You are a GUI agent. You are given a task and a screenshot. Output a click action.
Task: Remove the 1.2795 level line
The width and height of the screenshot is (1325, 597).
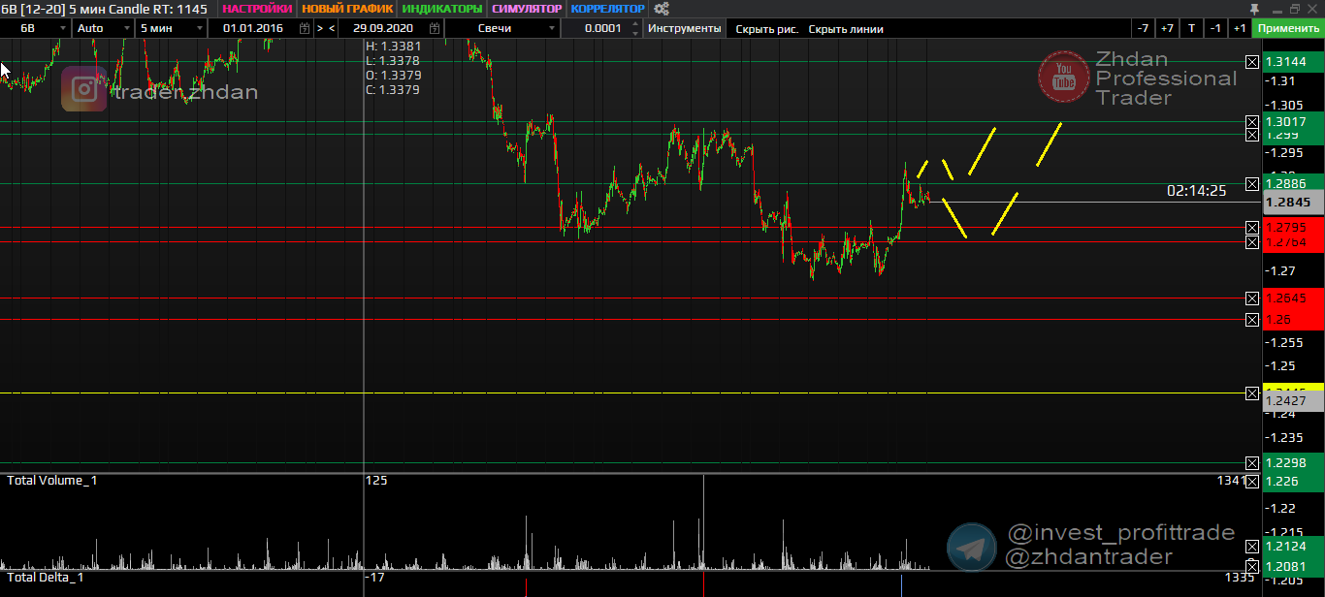[1252, 228]
